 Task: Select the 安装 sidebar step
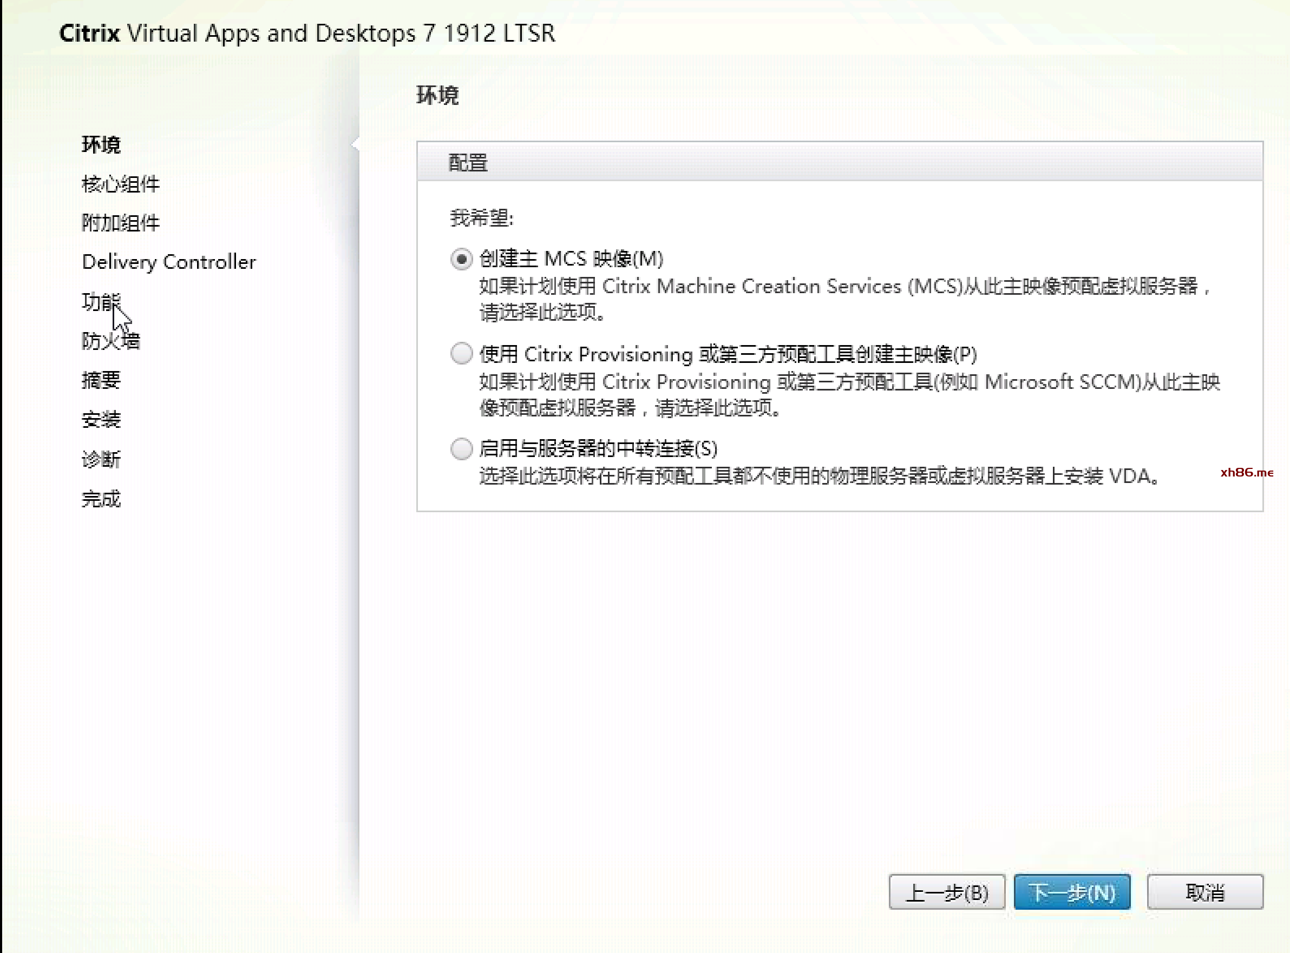click(101, 419)
